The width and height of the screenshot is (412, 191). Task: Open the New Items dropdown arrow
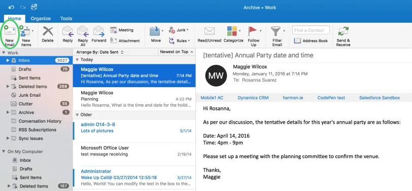pyautogui.click(x=32, y=31)
